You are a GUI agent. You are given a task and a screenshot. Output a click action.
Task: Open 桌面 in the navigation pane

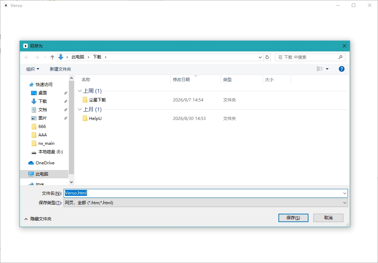click(42, 93)
